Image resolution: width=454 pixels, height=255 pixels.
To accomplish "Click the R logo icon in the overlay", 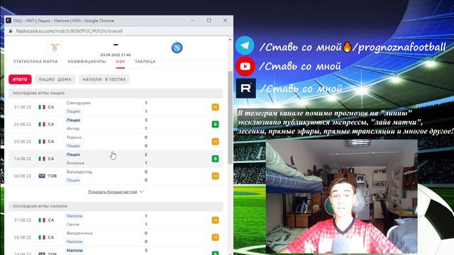I will click(x=246, y=88).
